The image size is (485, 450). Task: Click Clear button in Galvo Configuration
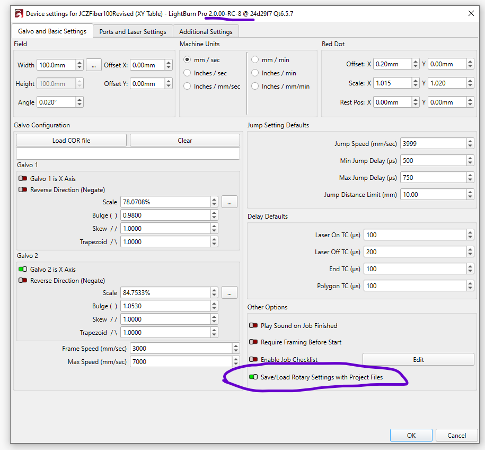point(185,140)
